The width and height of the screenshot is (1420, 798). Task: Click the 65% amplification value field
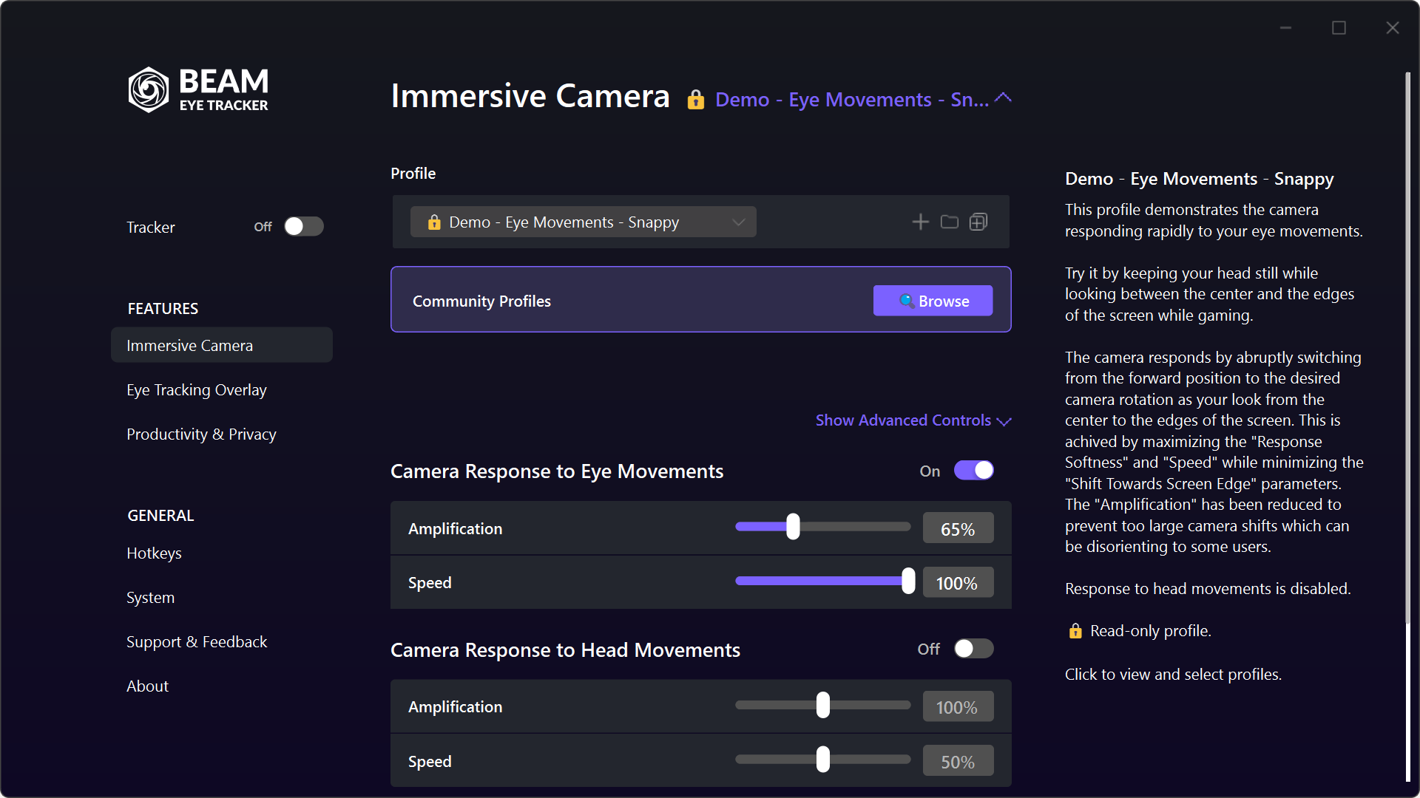[958, 529]
